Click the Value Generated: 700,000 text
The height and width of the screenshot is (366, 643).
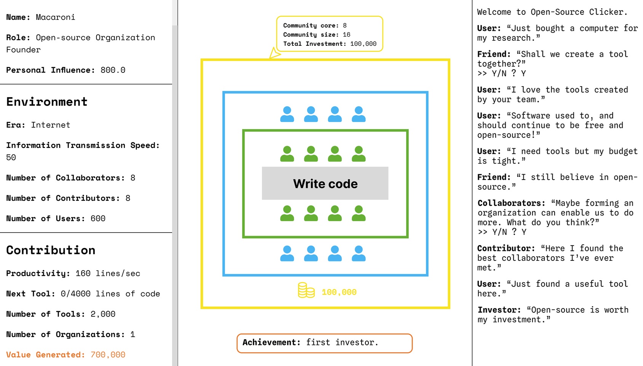coord(66,355)
